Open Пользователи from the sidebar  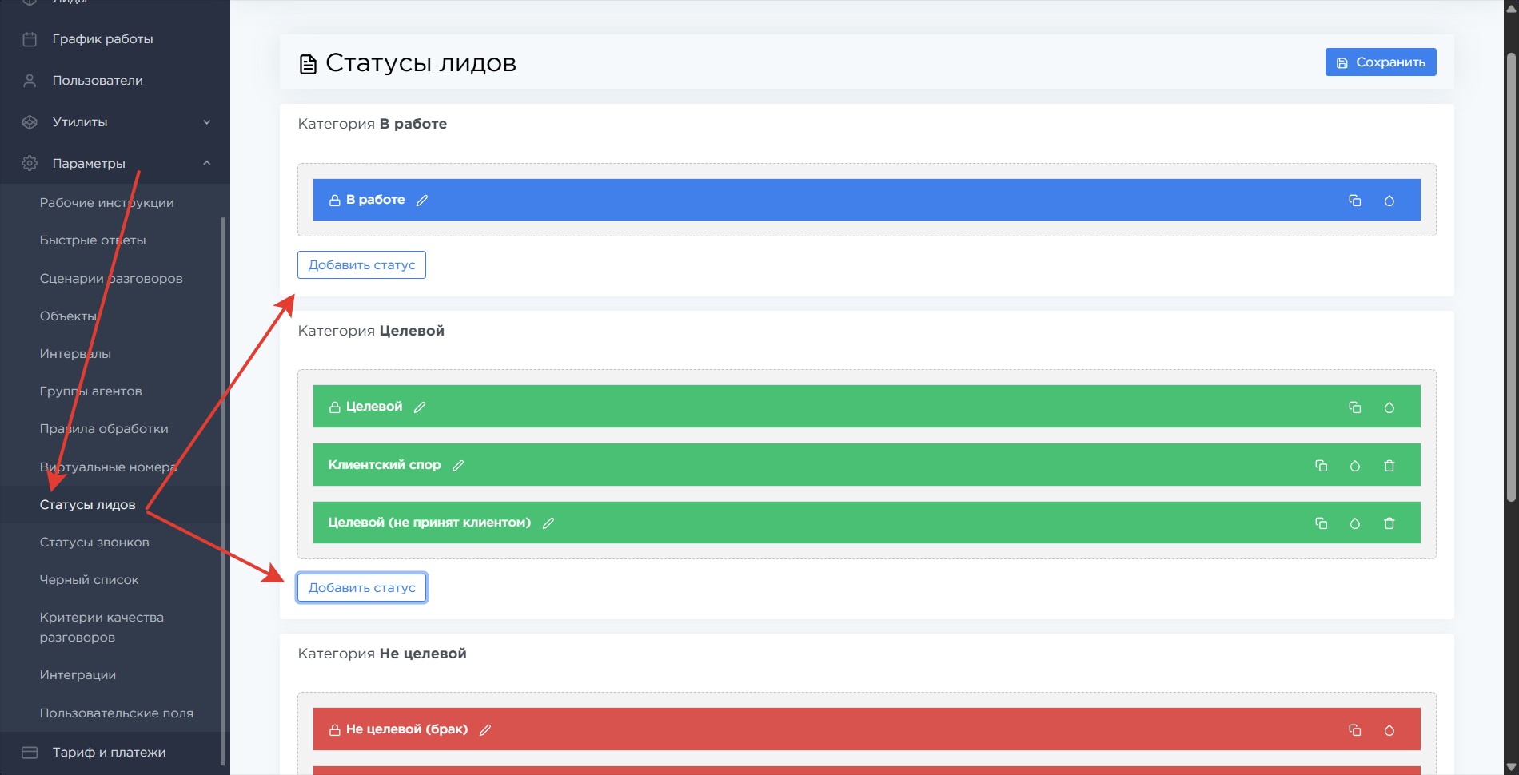point(98,81)
